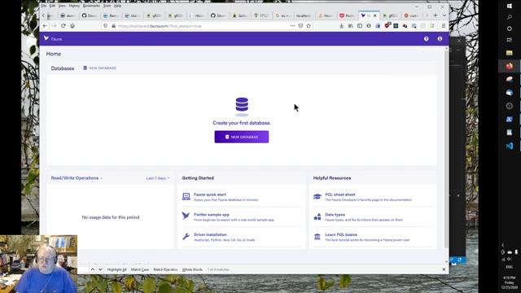Click the browser home icon

72,25
